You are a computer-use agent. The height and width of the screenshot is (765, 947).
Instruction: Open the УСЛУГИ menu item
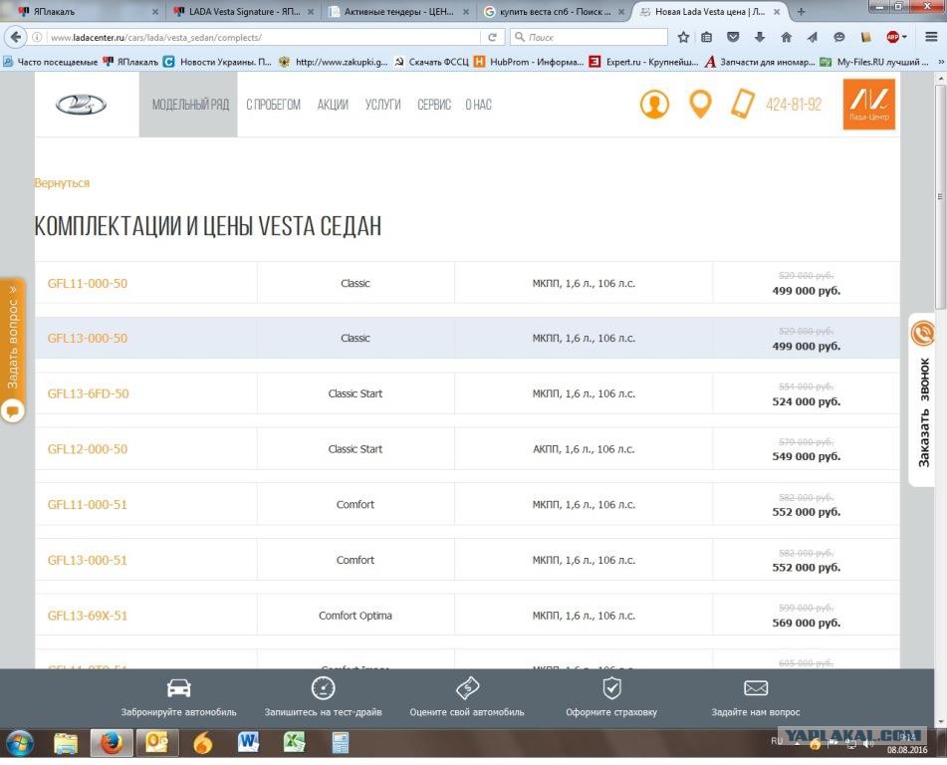click(383, 105)
